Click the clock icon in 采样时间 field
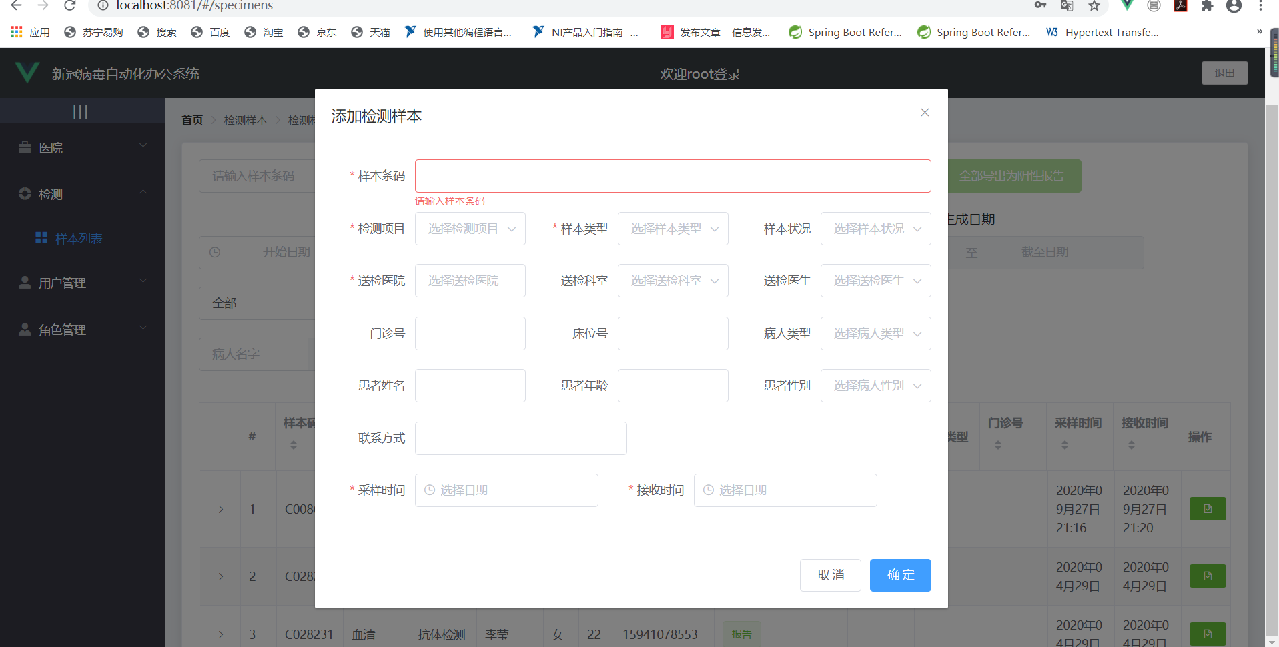Image resolution: width=1279 pixels, height=647 pixels. point(429,490)
